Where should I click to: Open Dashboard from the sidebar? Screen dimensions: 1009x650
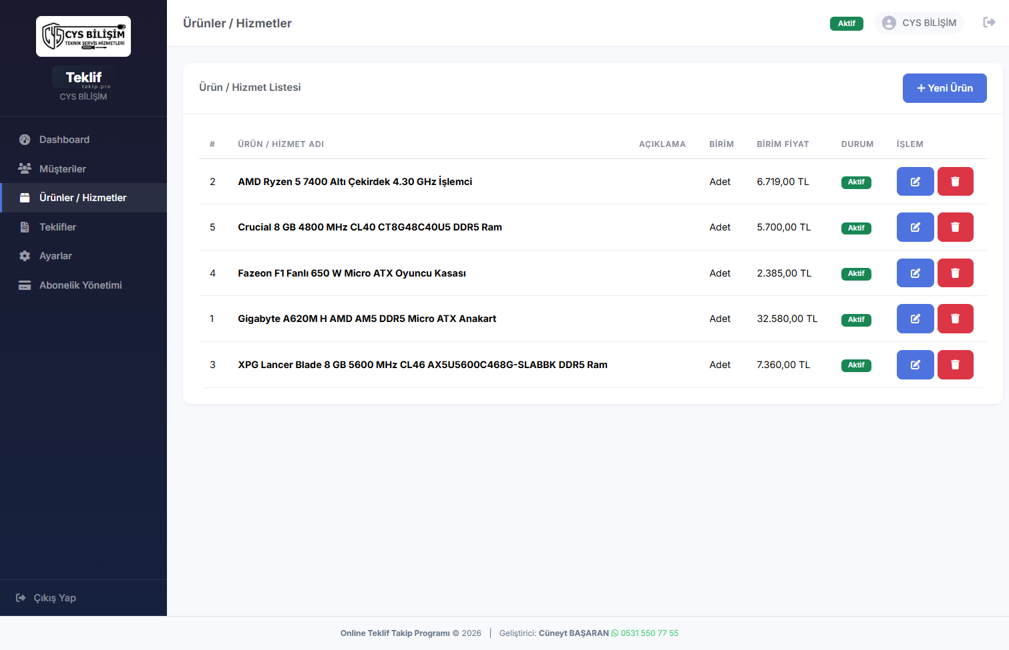click(x=83, y=140)
